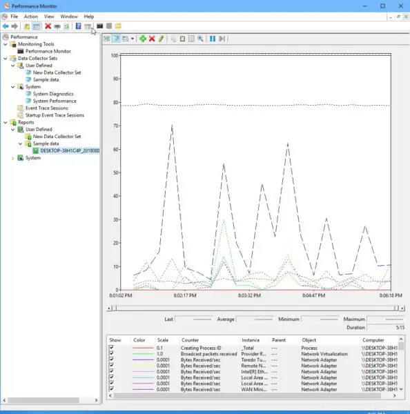Click the blue Back arrow icon

pyautogui.click(x=6, y=26)
